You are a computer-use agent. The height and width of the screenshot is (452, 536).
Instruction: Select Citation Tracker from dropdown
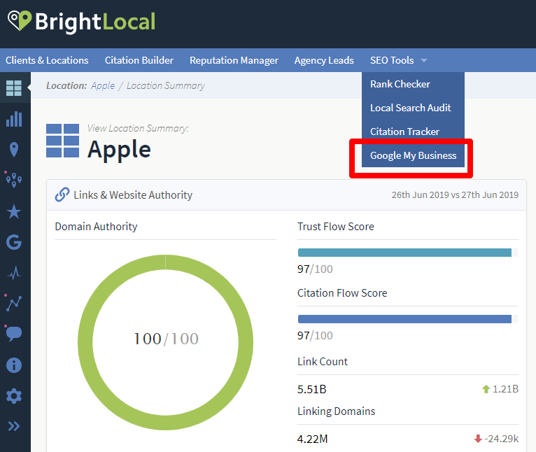pos(413,132)
